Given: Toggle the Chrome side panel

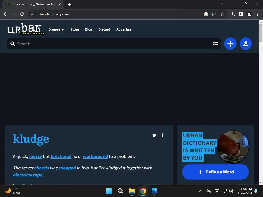Looking at the screenshot, I should point(241,14).
